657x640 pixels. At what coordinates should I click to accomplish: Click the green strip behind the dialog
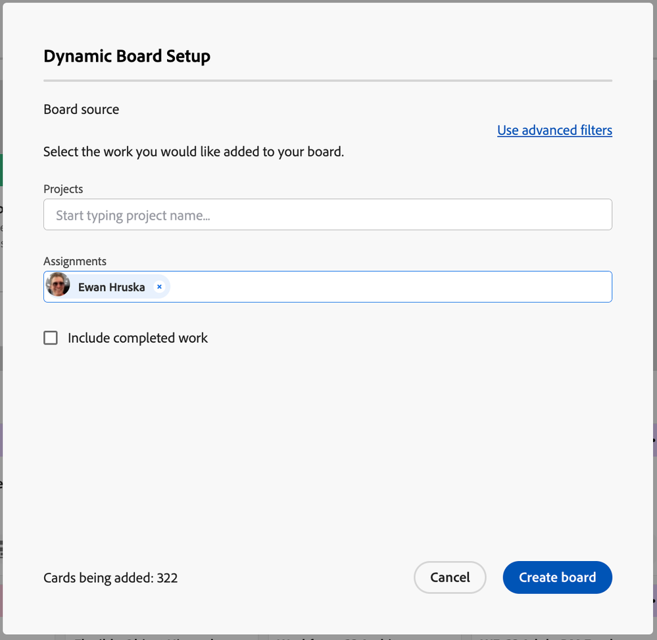pyautogui.click(x=1, y=170)
